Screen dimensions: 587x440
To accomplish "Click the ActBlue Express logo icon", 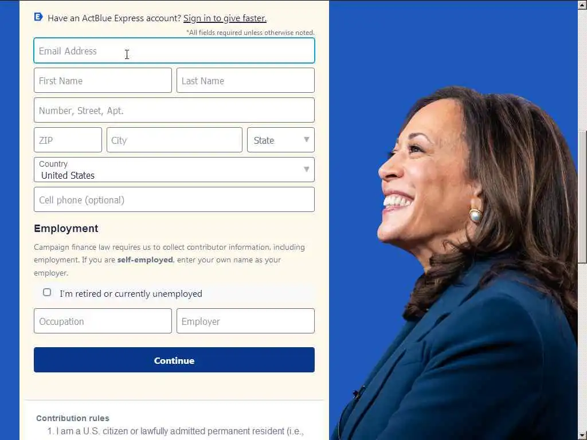I will (38, 17).
